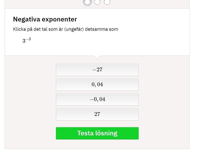
Task: Click the Negativa exponenter heading
Action: (45, 19)
